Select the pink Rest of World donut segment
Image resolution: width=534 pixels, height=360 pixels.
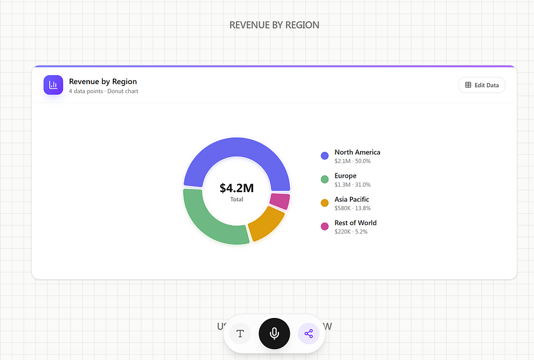coord(280,201)
